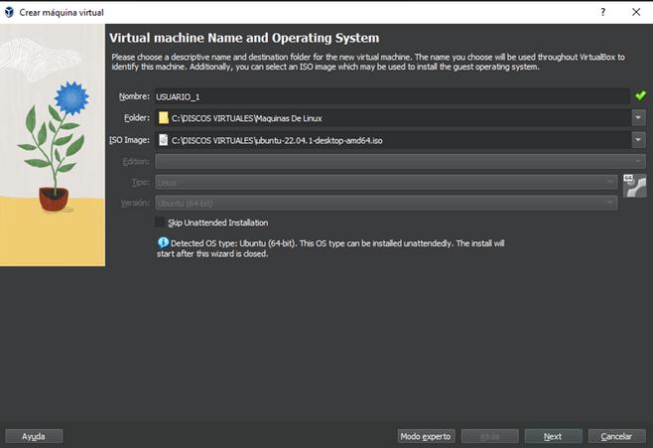Click the yellow folder icon in Folder field
This screenshot has height=448, width=653.
click(x=164, y=118)
